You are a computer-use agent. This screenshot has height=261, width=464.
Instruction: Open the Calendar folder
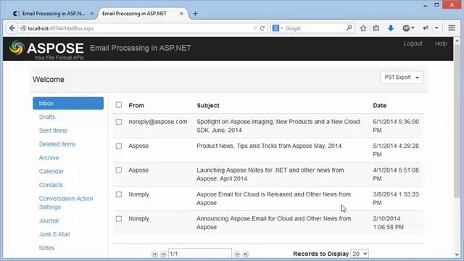click(x=51, y=171)
